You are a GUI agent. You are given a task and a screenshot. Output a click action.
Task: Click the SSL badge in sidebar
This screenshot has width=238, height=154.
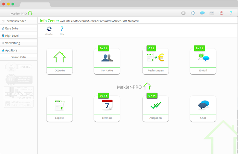[x=19, y=79]
